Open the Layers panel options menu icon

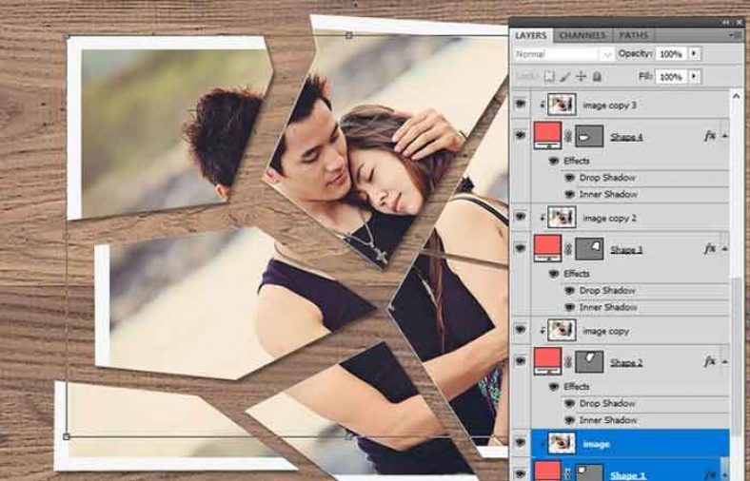[x=733, y=35]
